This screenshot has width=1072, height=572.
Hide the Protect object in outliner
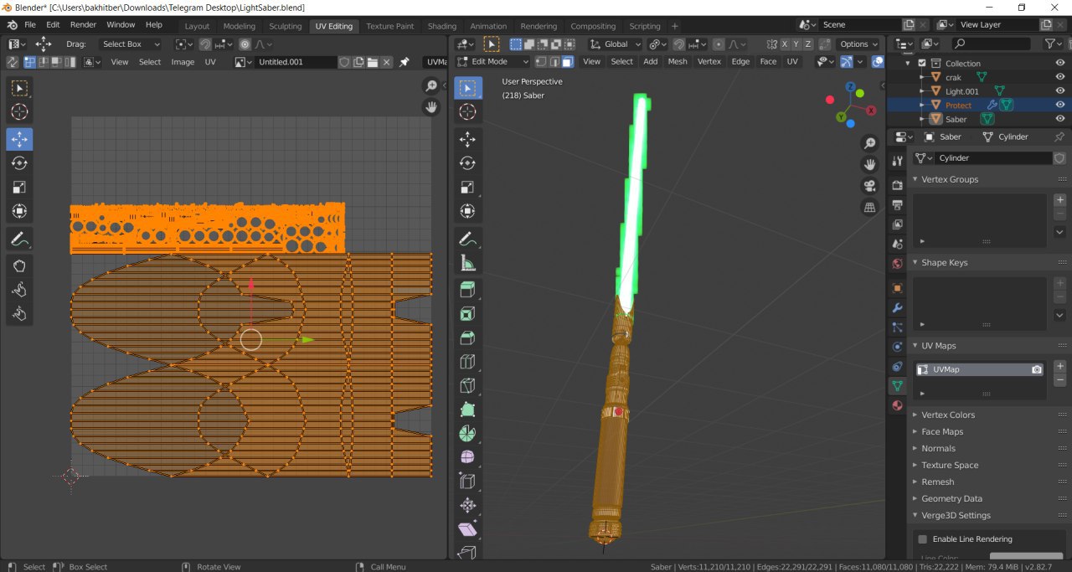(1060, 106)
